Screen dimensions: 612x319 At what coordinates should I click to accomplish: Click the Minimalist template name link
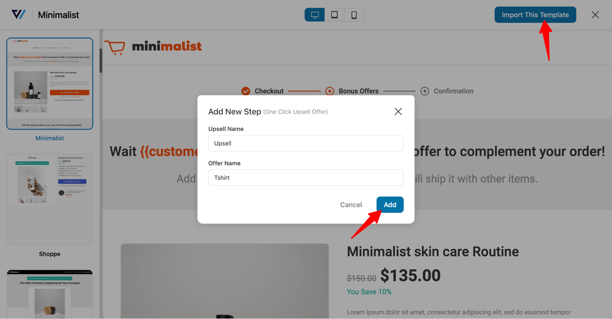coord(50,138)
